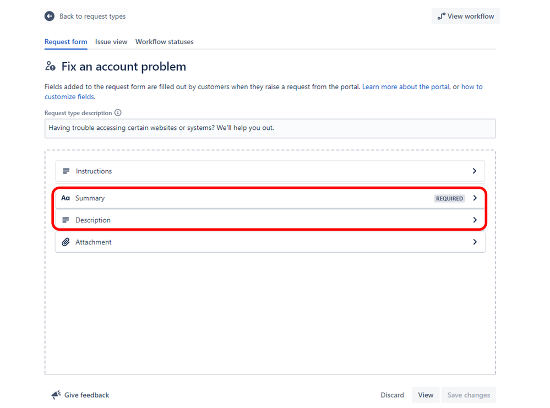Click the REQUIRED badge on Summary
Viewport: 550px width, 408px height.
pos(449,199)
